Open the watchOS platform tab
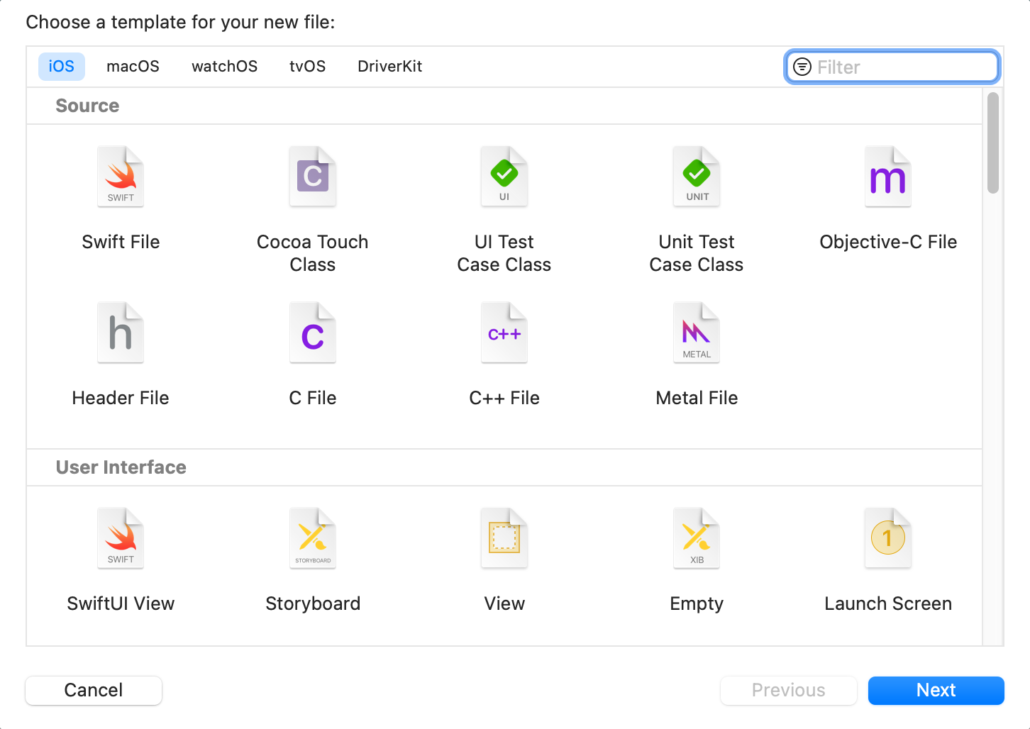The width and height of the screenshot is (1030, 729). coord(224,67)
